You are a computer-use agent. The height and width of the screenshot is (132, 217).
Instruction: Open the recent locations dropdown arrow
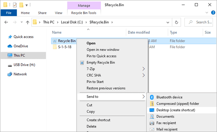tap(22, 22)
